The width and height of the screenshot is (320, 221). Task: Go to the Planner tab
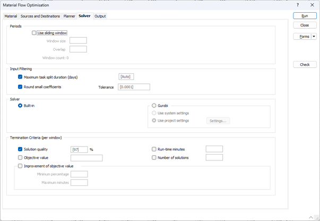69,16
